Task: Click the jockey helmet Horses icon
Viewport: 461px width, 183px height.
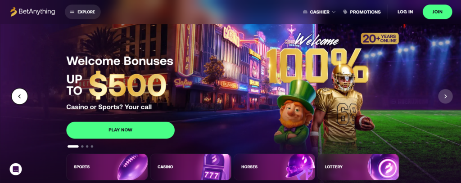Action: click(299, 166)
